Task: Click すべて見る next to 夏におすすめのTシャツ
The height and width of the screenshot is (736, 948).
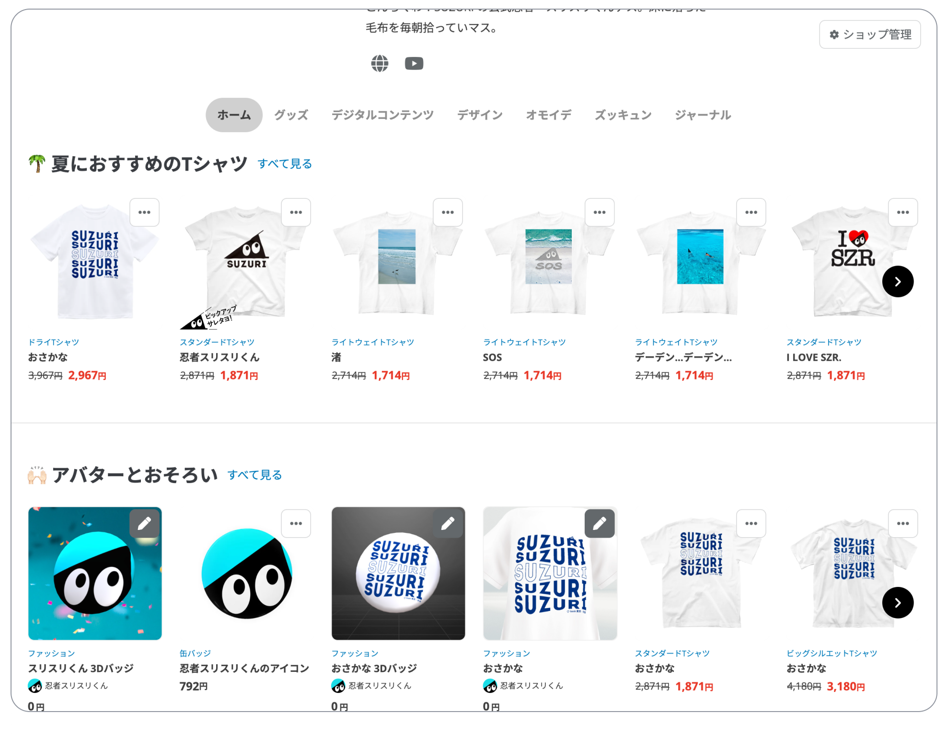Action: pyautogui.click(x=285, y=164)
